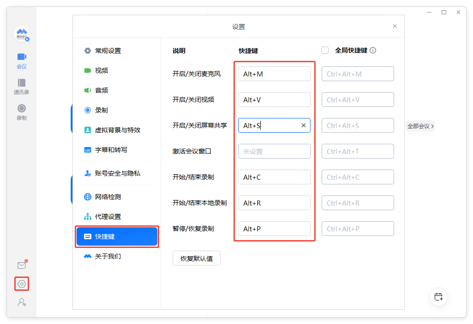Click the Ctrl+Alt+V global shortcut field
473x324 pixels.
click(358, 100)
